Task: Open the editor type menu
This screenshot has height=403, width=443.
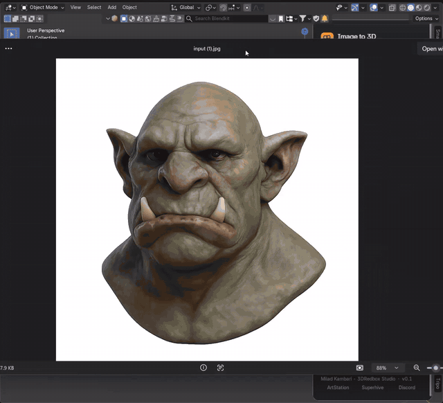Action: [x=10, y=8]
